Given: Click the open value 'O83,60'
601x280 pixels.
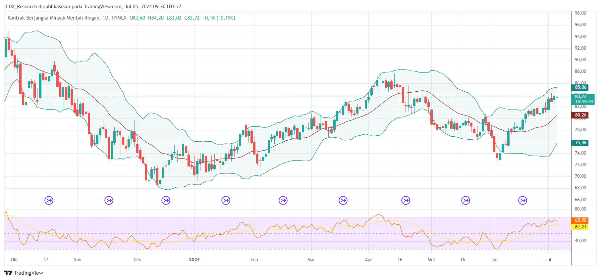Looking at the screenshot, I should click(x=137, y=18).
